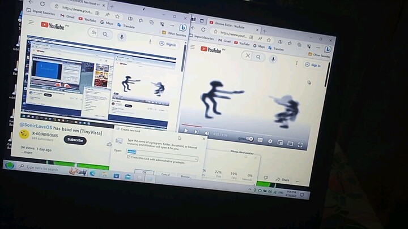Open YouTube hamburger menu in left window
408x229 pixels.
pyautogui.click(x=32, y=23)
